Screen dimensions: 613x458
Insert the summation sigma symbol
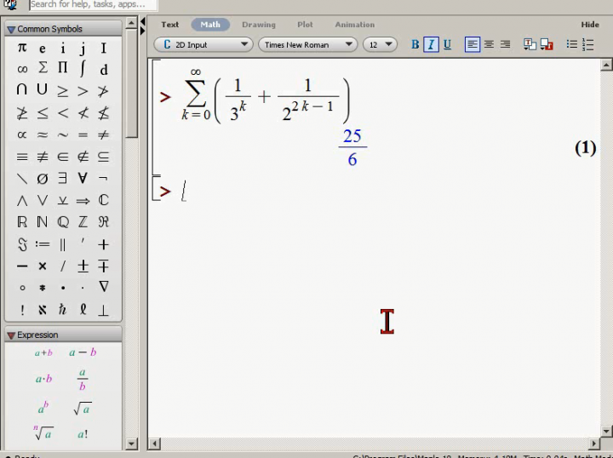(43, 68)
